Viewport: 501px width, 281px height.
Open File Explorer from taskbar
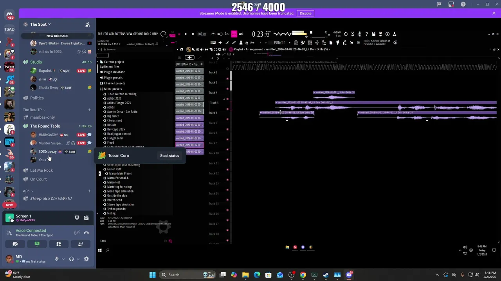pos(245,275)
